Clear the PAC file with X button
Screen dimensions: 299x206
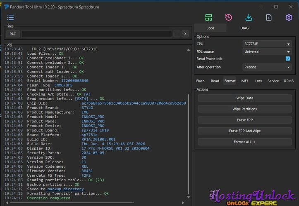(x=185, y=34)
